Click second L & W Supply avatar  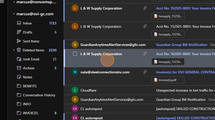[x=75, y=26]
